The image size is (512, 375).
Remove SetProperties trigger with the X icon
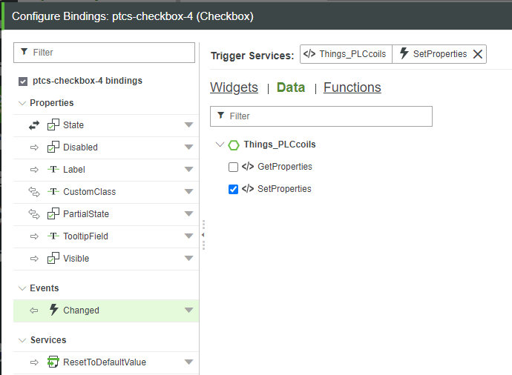click(479, 54)
